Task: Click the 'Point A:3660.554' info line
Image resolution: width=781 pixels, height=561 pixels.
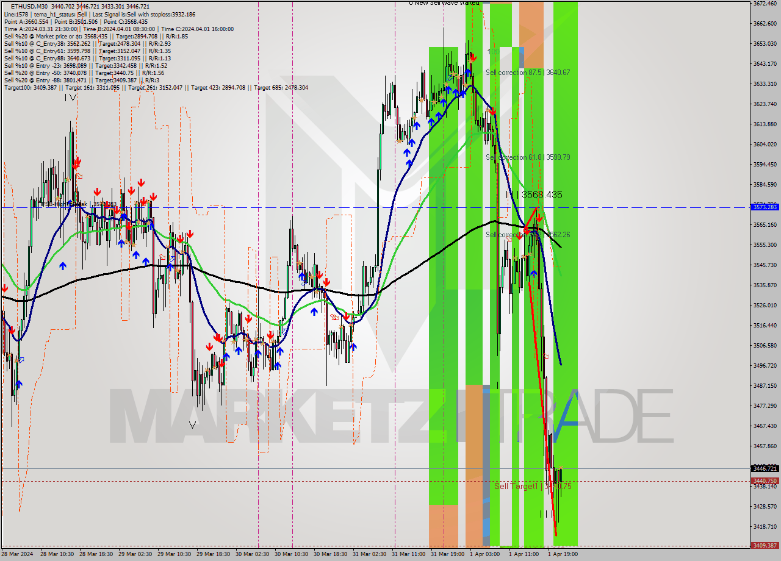Action: 76,21
